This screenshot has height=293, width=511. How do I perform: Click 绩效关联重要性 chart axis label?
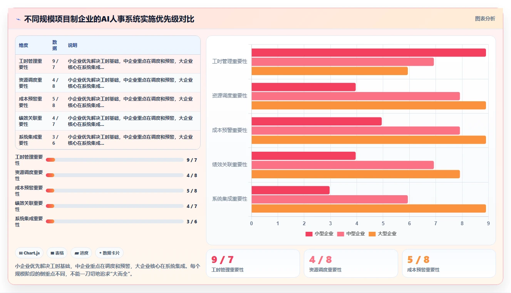coord(230,165)
